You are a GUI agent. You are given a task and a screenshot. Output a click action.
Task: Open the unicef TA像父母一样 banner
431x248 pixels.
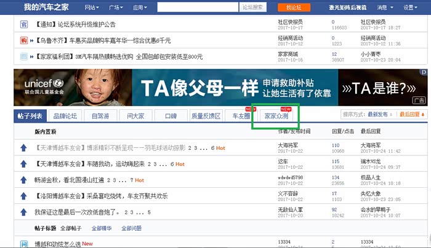220,87
